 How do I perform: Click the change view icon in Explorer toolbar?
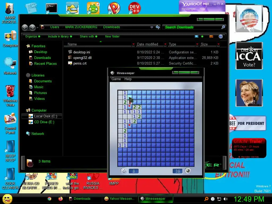(197, 36)
